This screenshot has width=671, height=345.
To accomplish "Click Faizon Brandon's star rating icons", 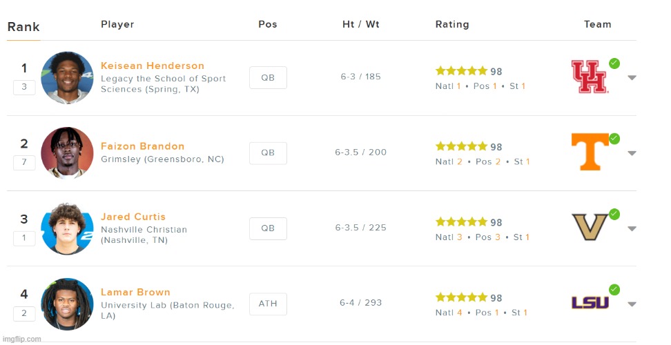I will (x=461, y=146).
